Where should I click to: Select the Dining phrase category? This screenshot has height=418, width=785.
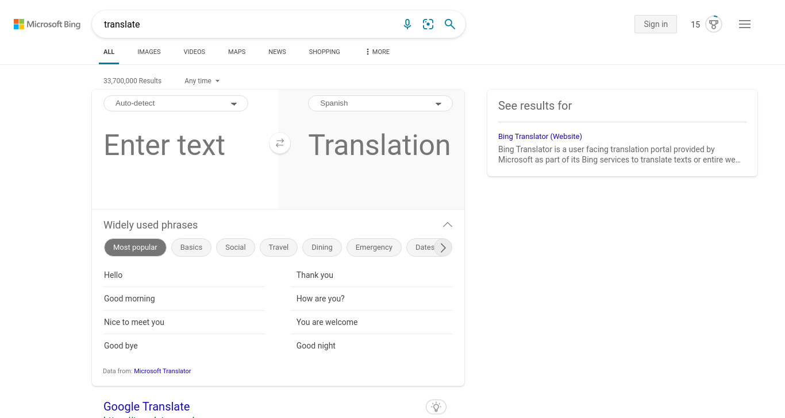tap(322, 247)
